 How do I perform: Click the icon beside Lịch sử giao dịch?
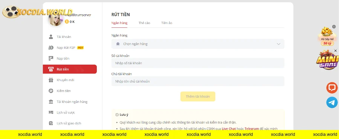point(51,123)
